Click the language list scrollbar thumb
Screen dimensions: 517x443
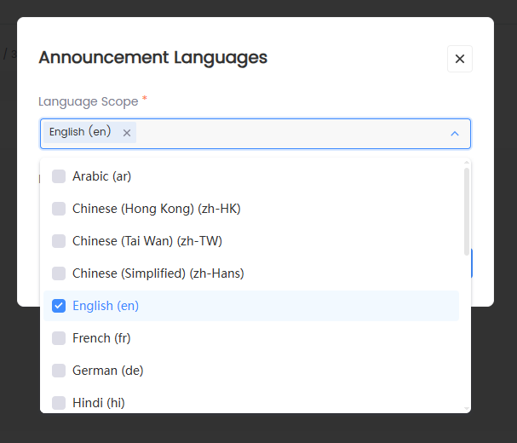pyautogui.click(x=467, y=211)
